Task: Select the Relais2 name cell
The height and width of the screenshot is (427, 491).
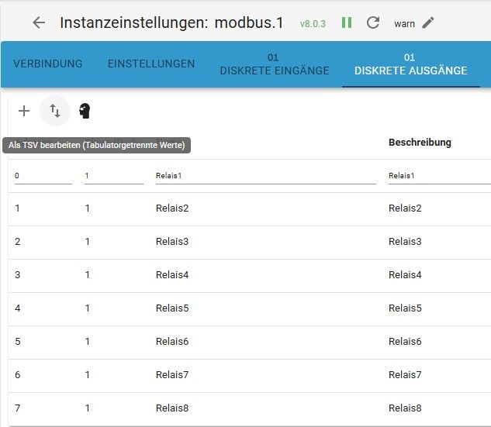Action: tap(172, 208)
